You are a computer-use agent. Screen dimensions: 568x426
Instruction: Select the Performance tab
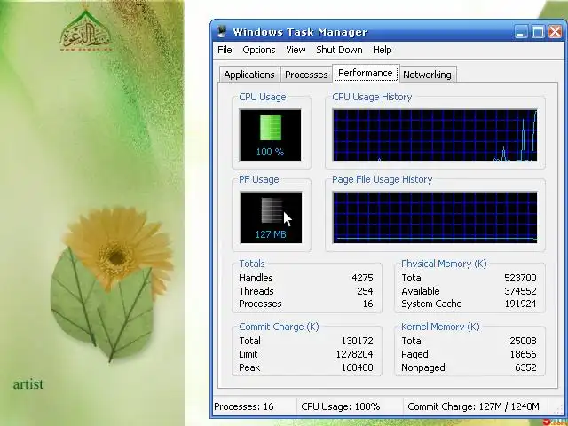click(366, 73)
